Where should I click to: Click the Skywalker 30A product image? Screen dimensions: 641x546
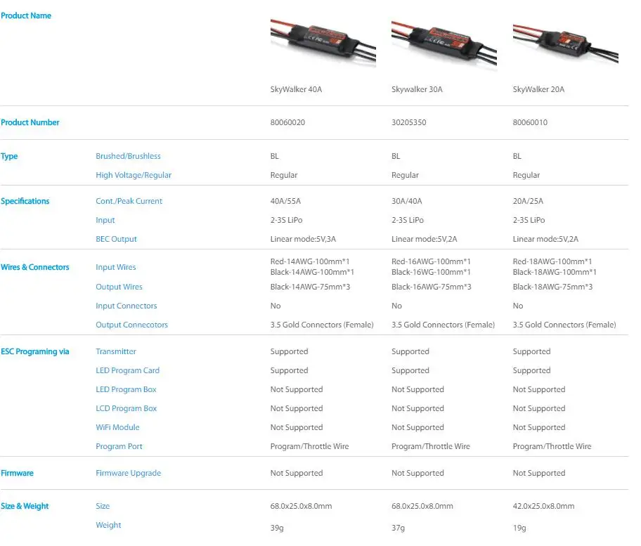(444, 45)
